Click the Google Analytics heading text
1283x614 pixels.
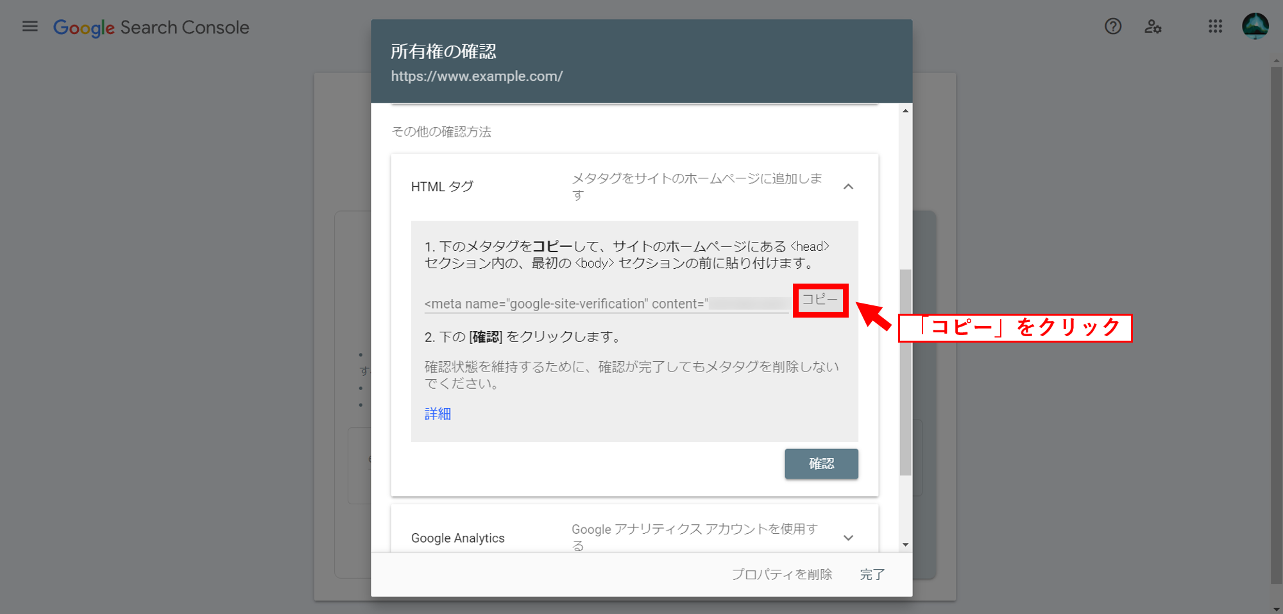(458, 538)
